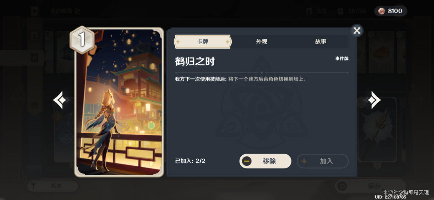434x200 pixels.
Task: Switch to the 外观 tab
Action: 262,42
